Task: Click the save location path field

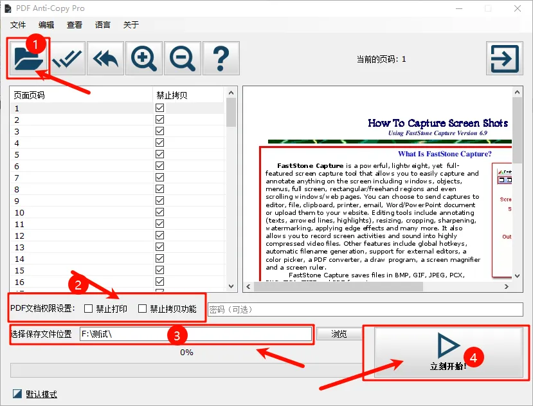Action: click(x=196, y=334)
